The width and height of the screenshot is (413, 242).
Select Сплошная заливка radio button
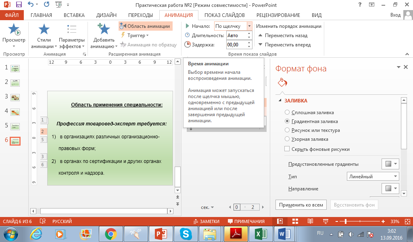click(287, 112)
